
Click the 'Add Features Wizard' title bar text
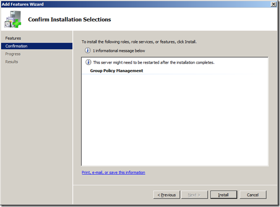point(23,4)
